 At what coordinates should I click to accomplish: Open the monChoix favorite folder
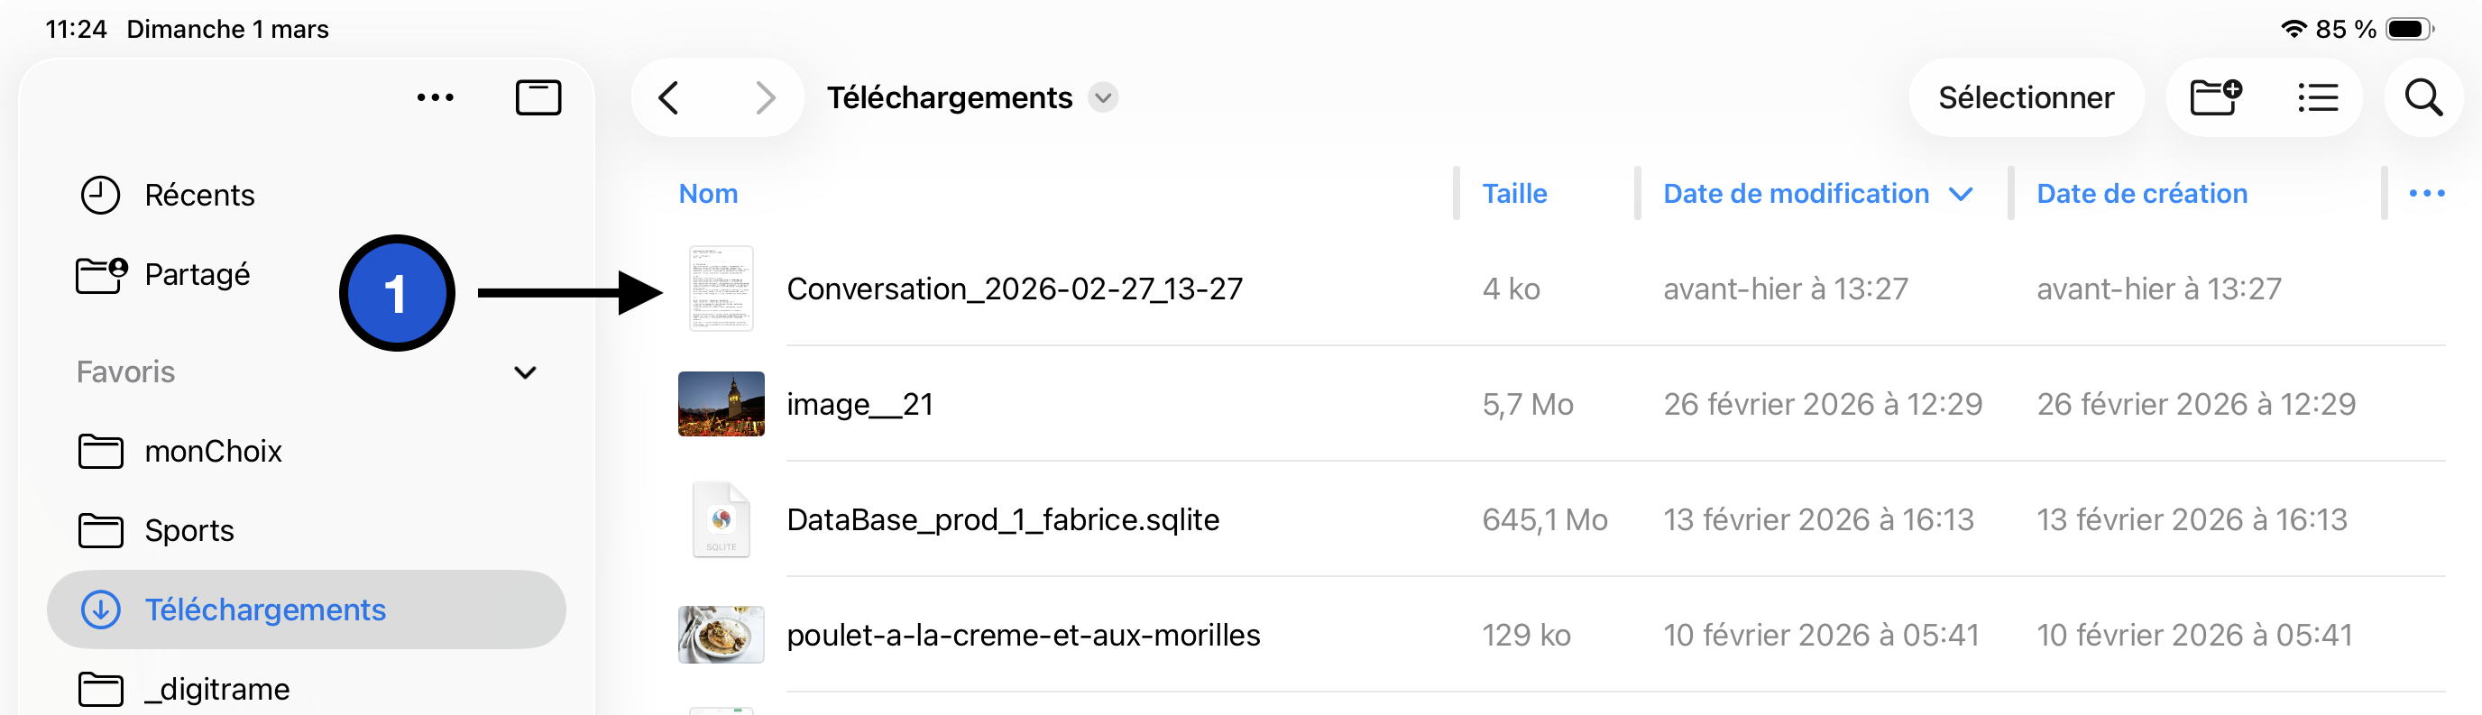pyautogui.click(x=212, y=451)
